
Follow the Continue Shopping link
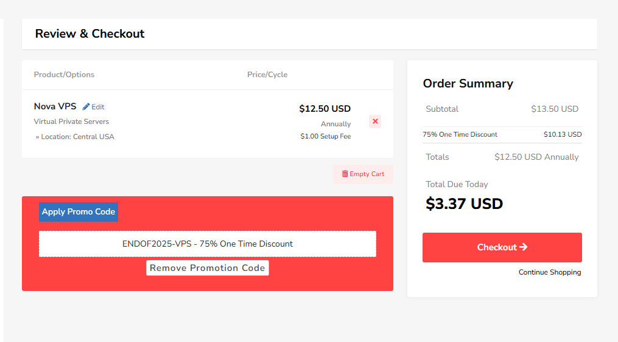click(550, 272)
